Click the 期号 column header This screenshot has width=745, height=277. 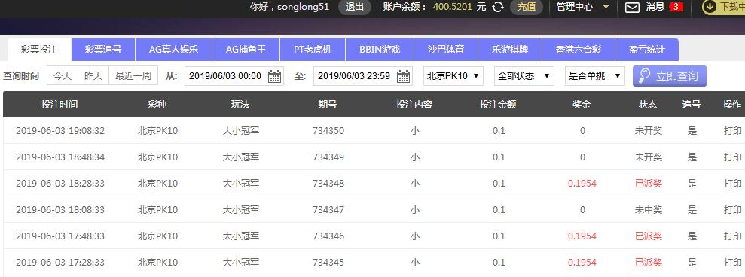coord(328,105)
